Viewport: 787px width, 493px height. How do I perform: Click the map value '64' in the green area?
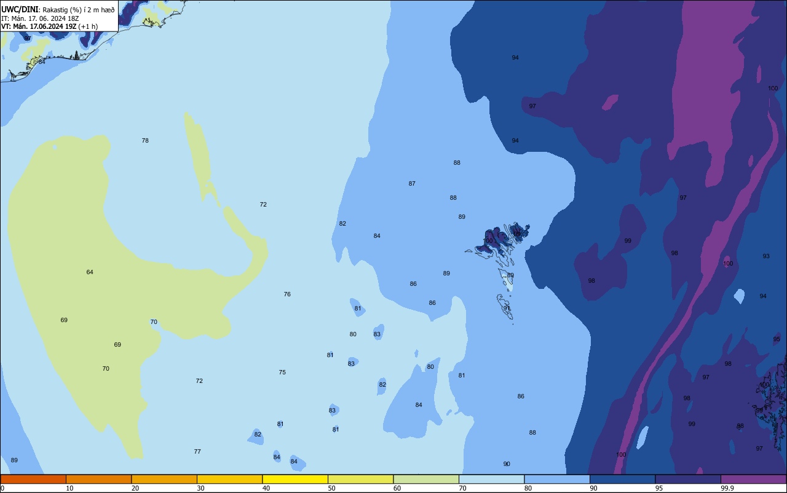90,272
